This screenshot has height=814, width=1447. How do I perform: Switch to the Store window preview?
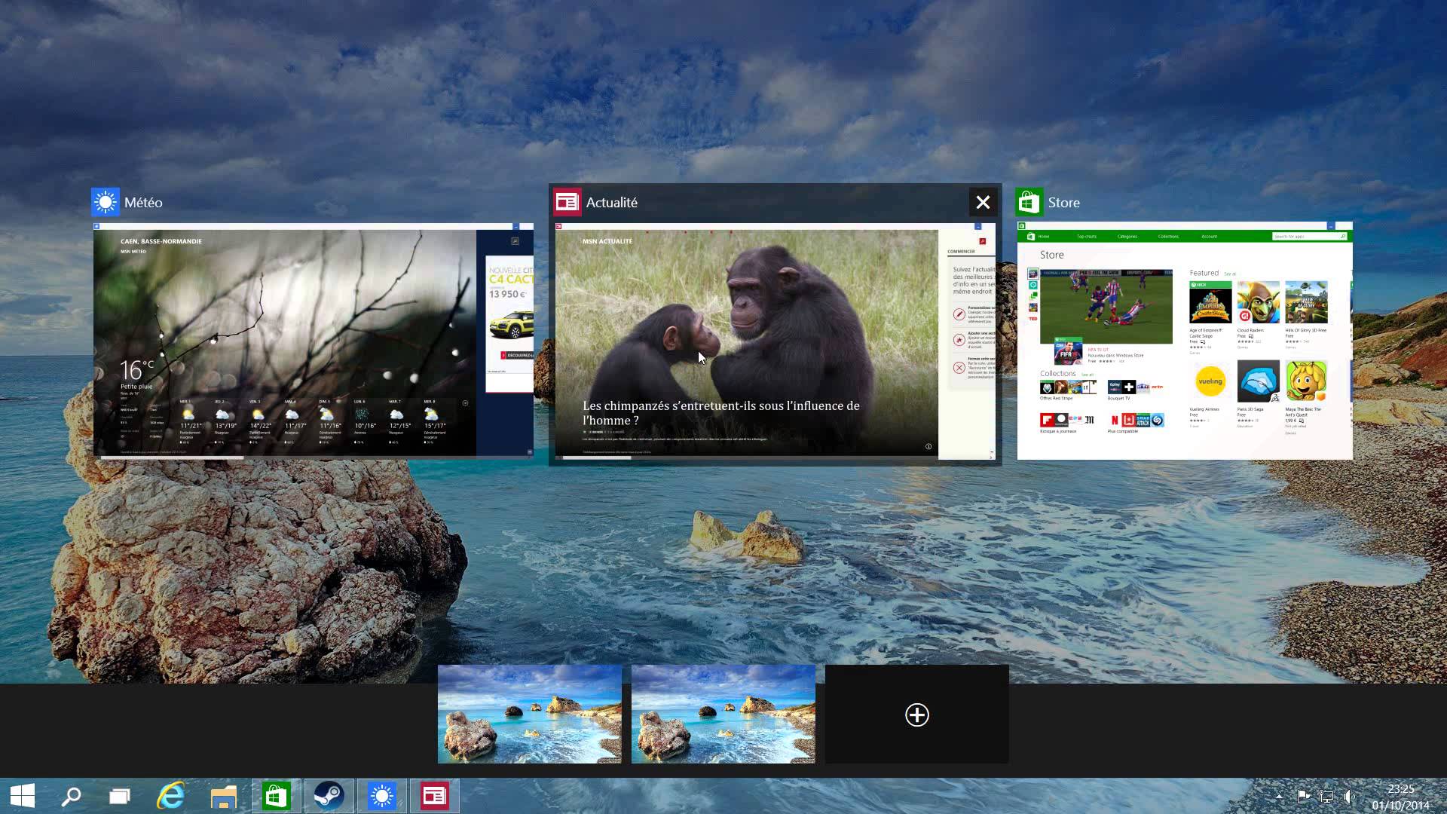1185,341
